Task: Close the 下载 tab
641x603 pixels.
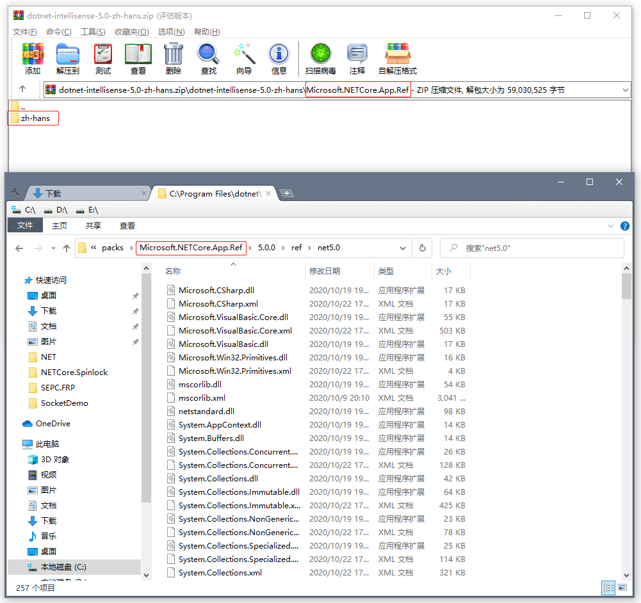Action: 144,193
